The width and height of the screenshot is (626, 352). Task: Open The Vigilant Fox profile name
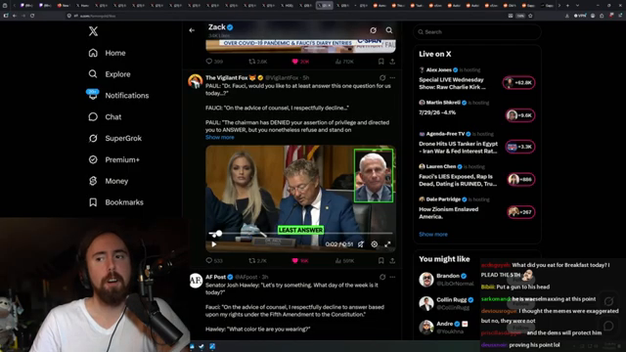click(226, 78)
